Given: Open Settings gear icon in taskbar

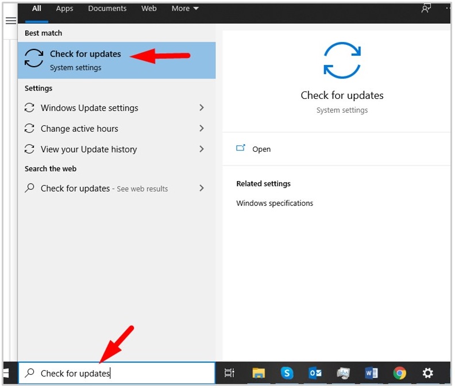Looking at the screenshot, I should (427, 373).
